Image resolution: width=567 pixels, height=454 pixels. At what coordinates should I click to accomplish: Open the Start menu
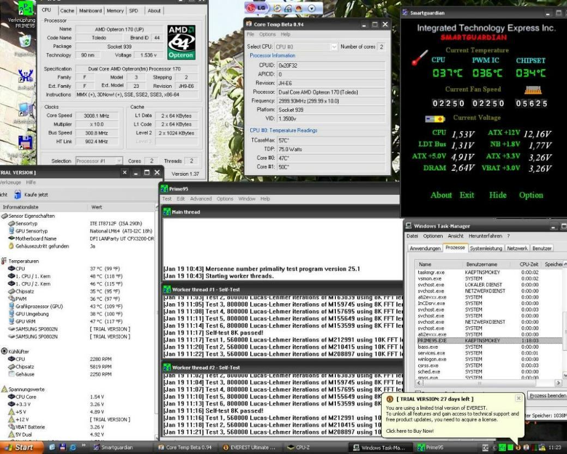[x=21, y=447]
